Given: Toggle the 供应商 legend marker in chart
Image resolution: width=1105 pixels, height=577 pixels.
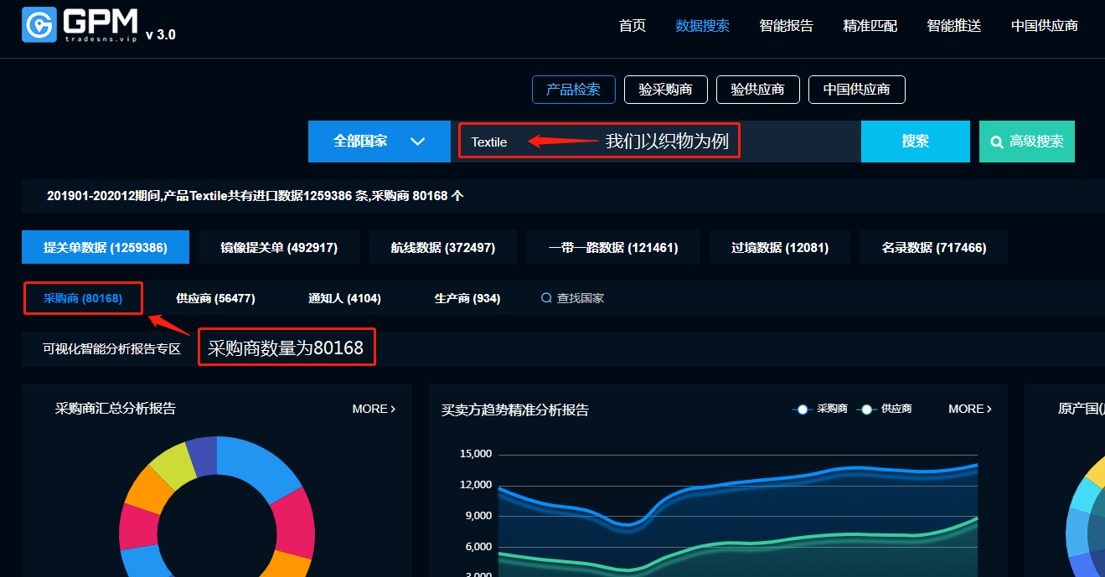Looking at the screenshot, I should tap(867, 410).
